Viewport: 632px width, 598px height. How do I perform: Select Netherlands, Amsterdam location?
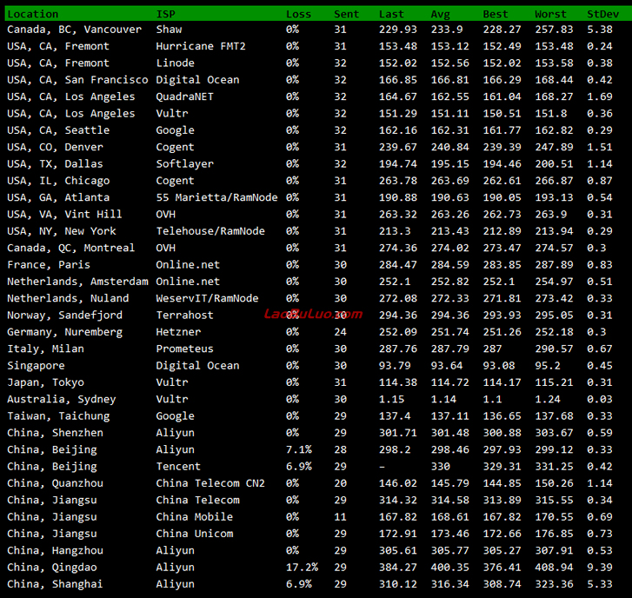pos(77,282)
